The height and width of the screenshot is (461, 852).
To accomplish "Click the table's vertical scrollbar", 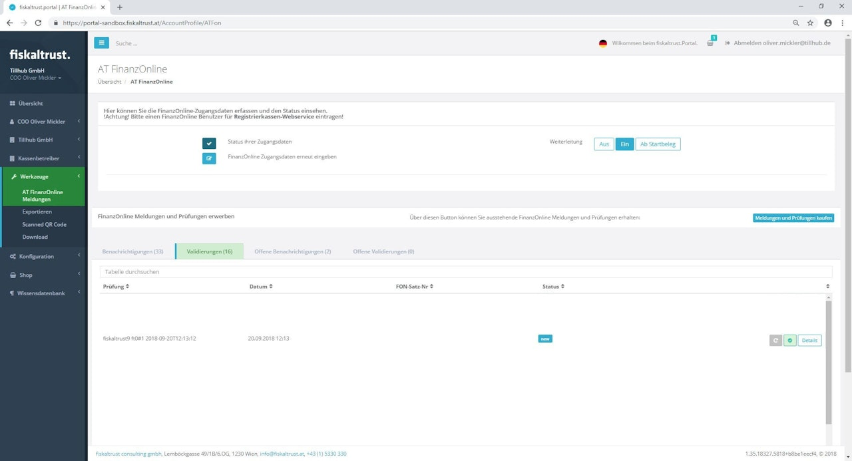I will click(x=828, y=363).
